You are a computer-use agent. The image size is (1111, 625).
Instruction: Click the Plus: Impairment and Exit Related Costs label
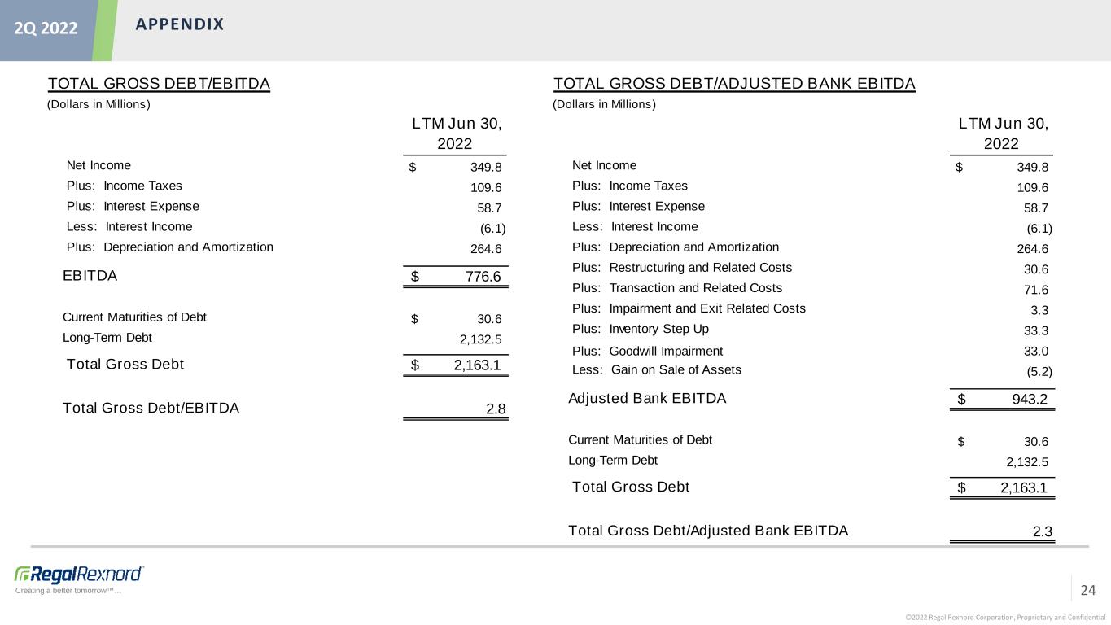(x=689, y=308)
